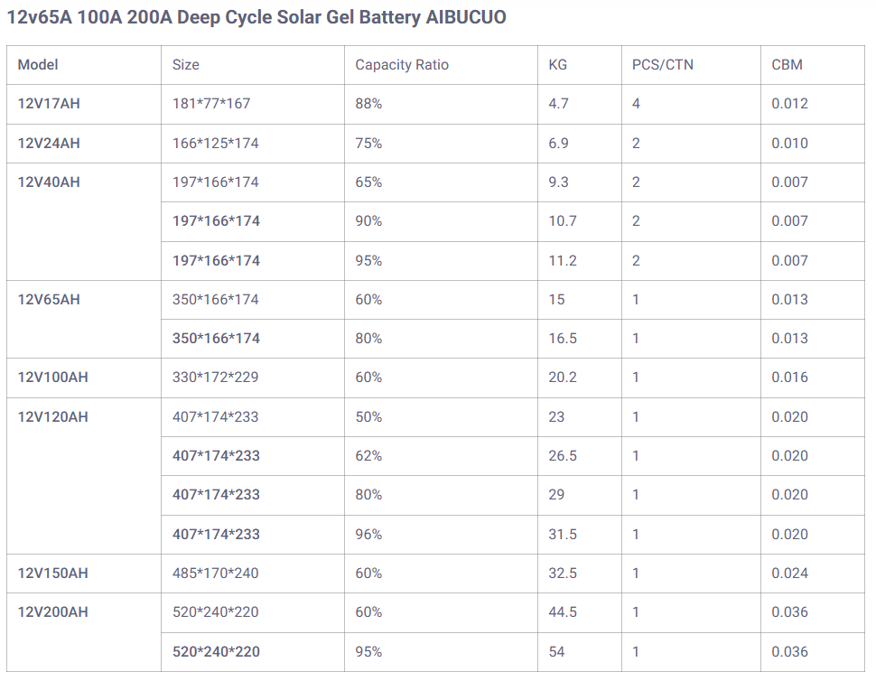Viewport: 876px width, 681px height.
Task: Click the 12V65AH model cell
Action: tap(49, 300)
